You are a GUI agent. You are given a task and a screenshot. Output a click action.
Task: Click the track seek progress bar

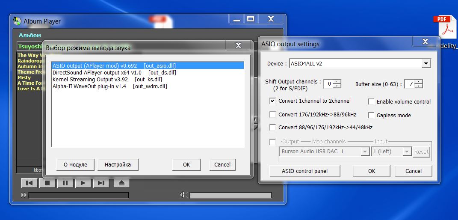[79, 195]
